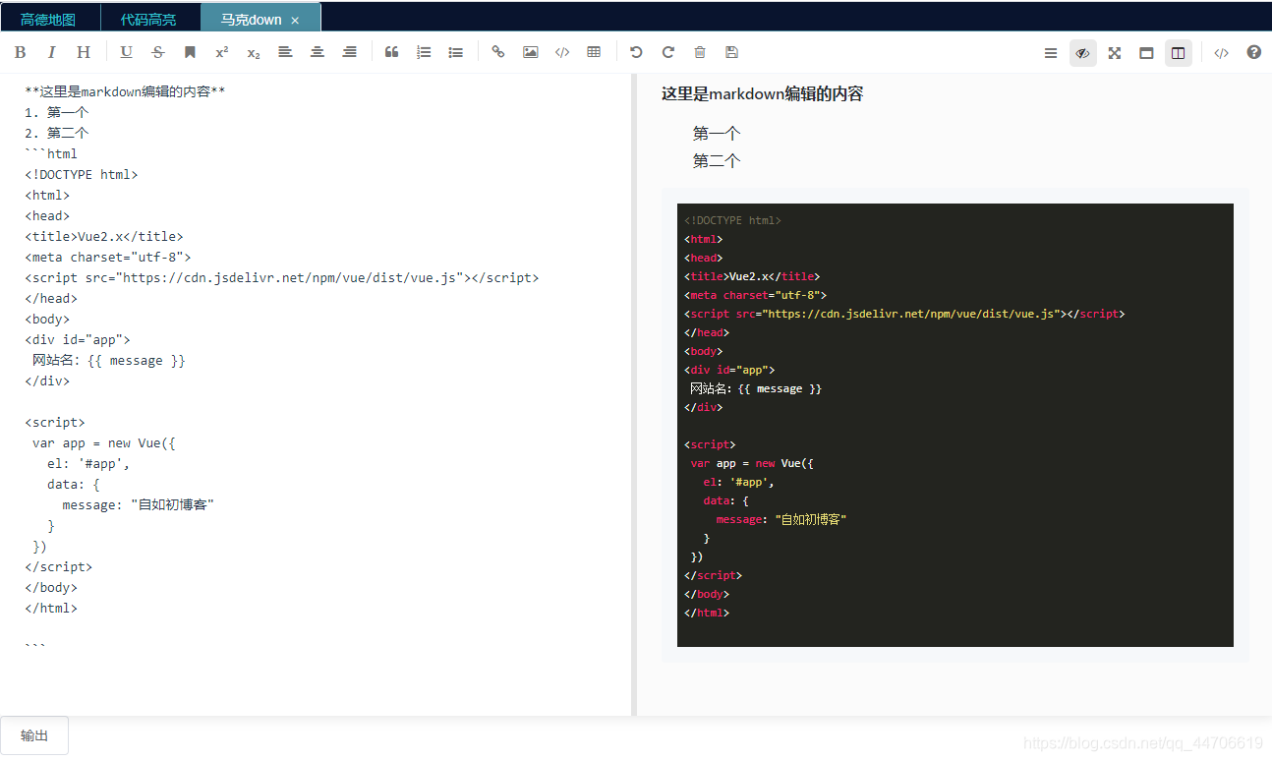This screenshot has width=1272, height=761.
Task: Insert a blockquote
Action: click(391, 52)
